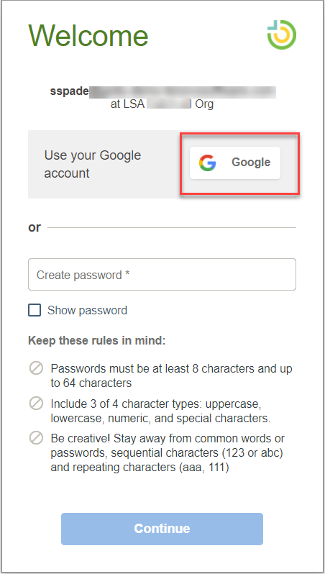Viewport: 325px width, 574px height.
Task: Enable the Show password checkbox
Action: point(35,311)
